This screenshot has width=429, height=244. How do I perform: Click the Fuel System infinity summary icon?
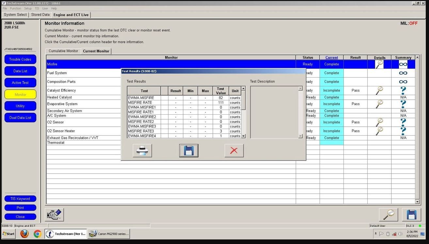tap(403, 73)
